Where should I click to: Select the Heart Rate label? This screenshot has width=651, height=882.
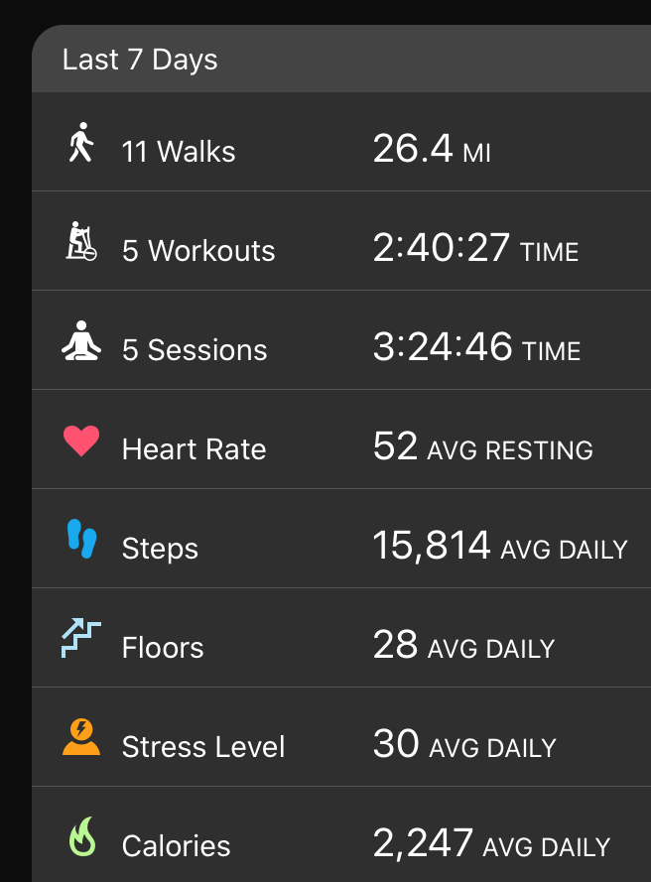coord(195,449)
